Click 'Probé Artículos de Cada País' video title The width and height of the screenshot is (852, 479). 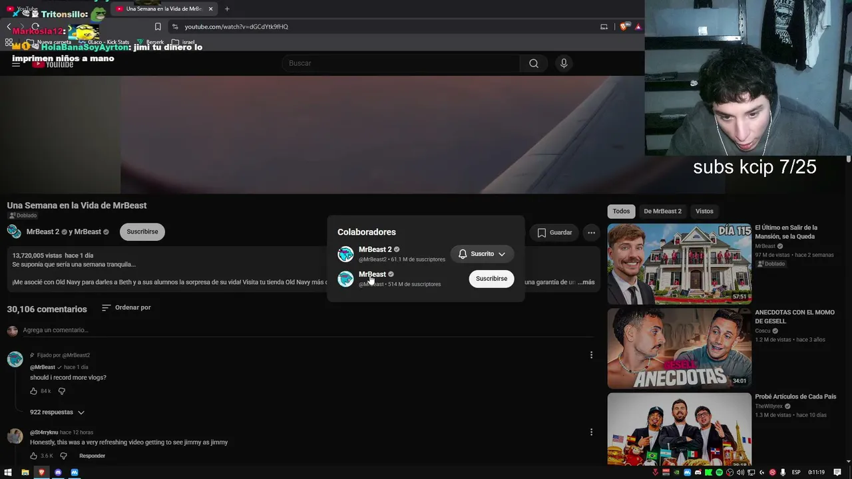click(x=795, y=397)
